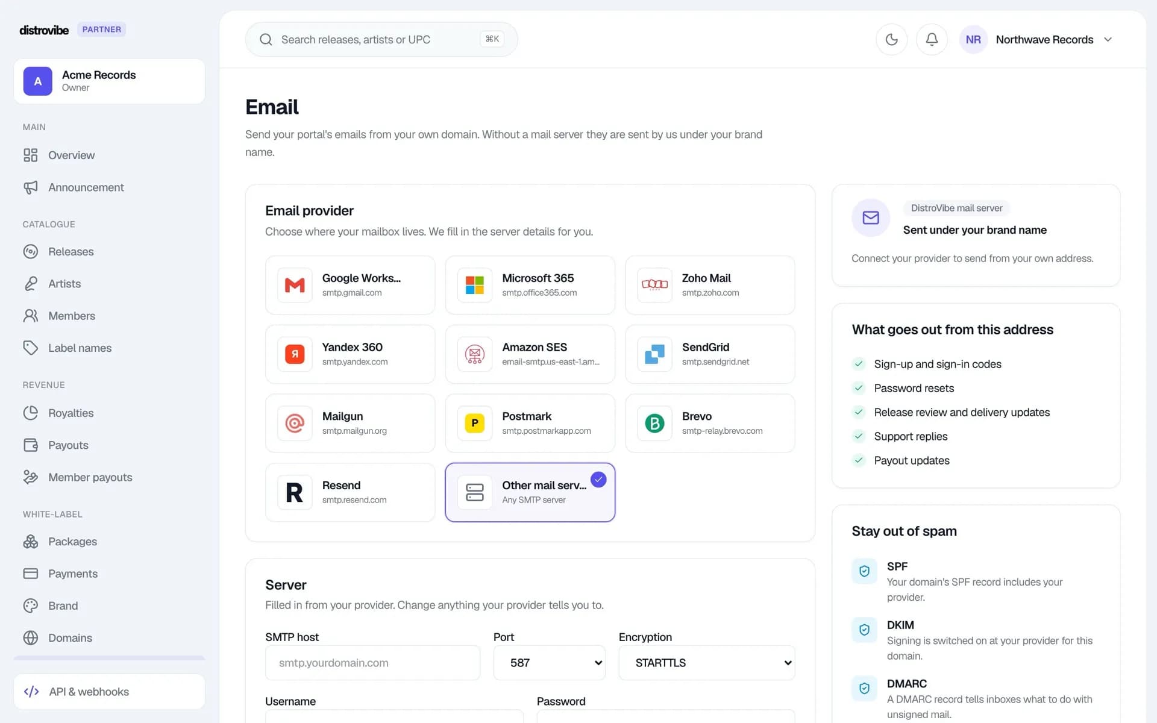Screen dimensions: 1157x723
Task: Select the Microsoft 365 provider card
Action: click(x=530, y=285)
